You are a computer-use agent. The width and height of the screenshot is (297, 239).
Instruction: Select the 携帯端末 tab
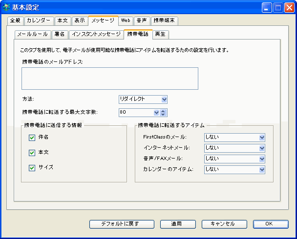coord(165,20)
